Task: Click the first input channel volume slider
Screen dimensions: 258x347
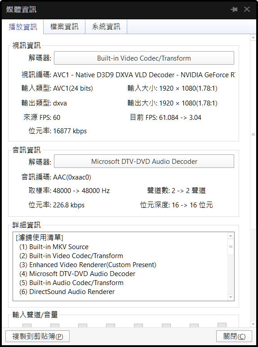Action: [x=27, y=325]
